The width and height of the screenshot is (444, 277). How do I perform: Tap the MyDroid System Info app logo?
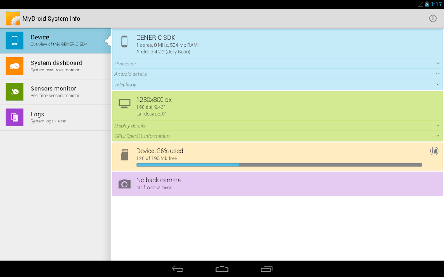13,18
